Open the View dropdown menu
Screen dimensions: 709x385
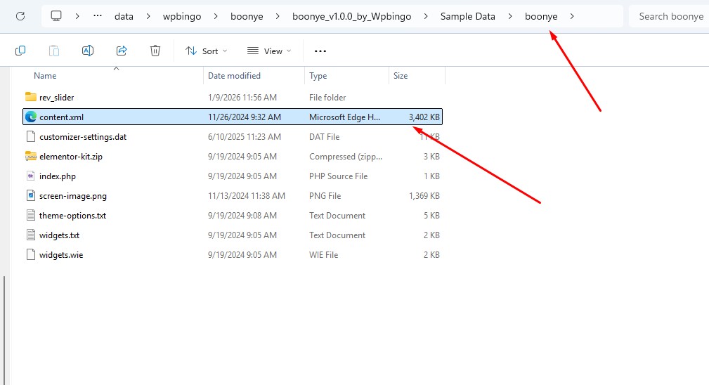(x=269, y=51)
